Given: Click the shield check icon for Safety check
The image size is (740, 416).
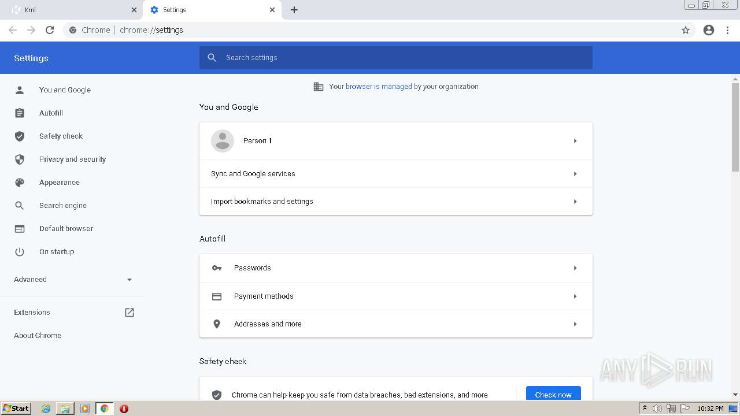Looking at the screenshot, I should 20,136.
